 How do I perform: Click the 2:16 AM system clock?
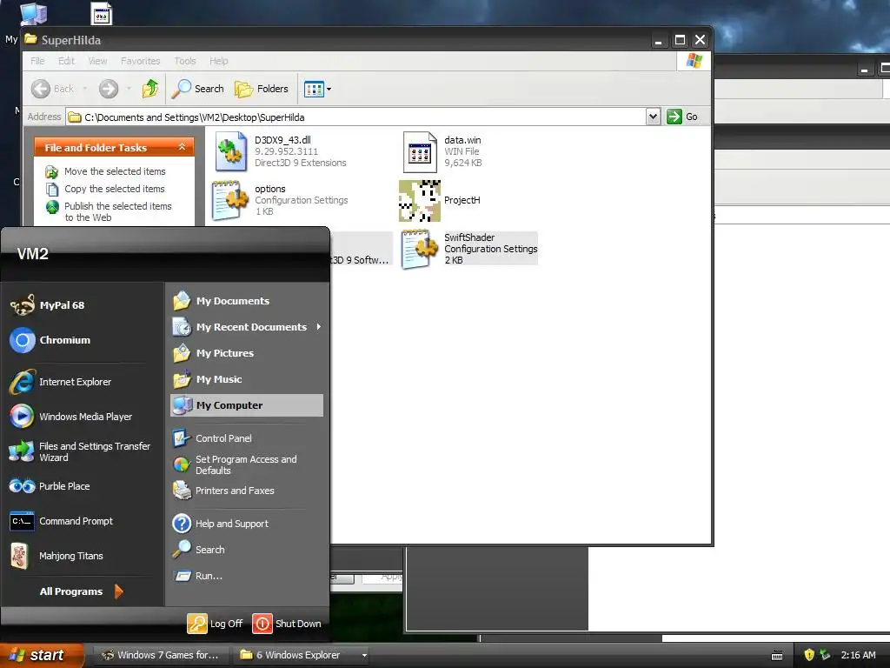858,655
